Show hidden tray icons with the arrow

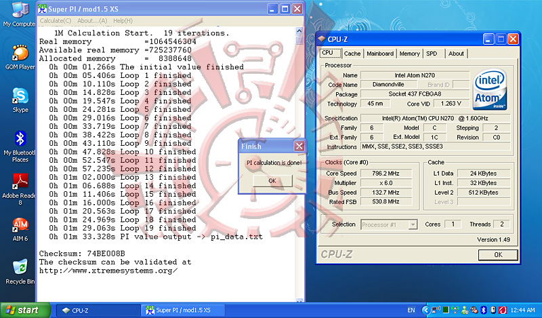pos(426,310)
